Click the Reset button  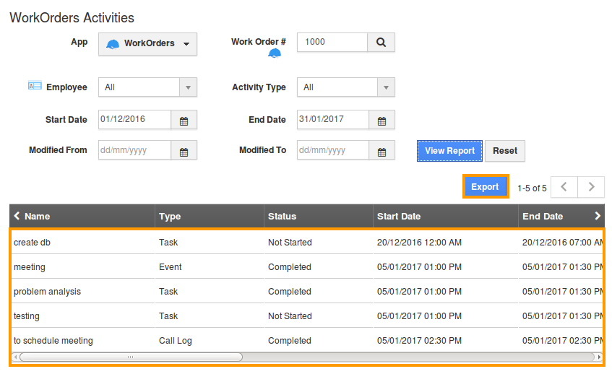[x=505, y=151]
